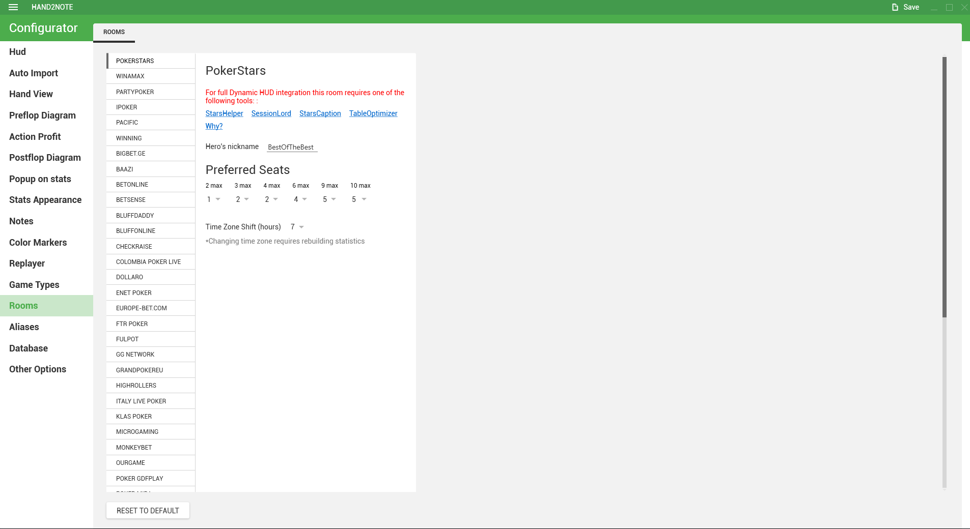Choose FTR POKER room

151,324
